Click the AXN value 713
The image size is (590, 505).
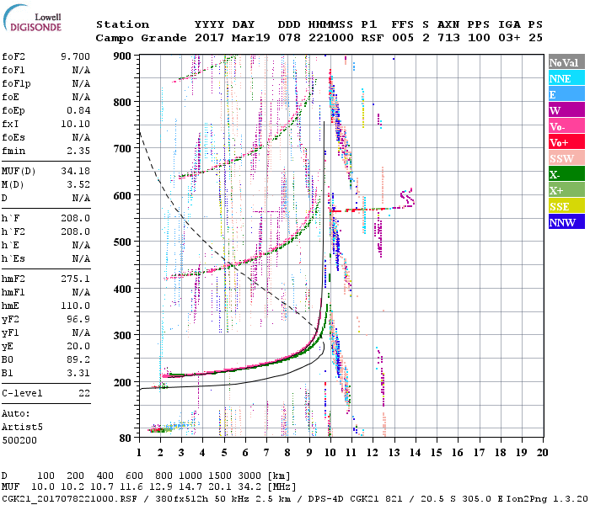coord(448,38)
